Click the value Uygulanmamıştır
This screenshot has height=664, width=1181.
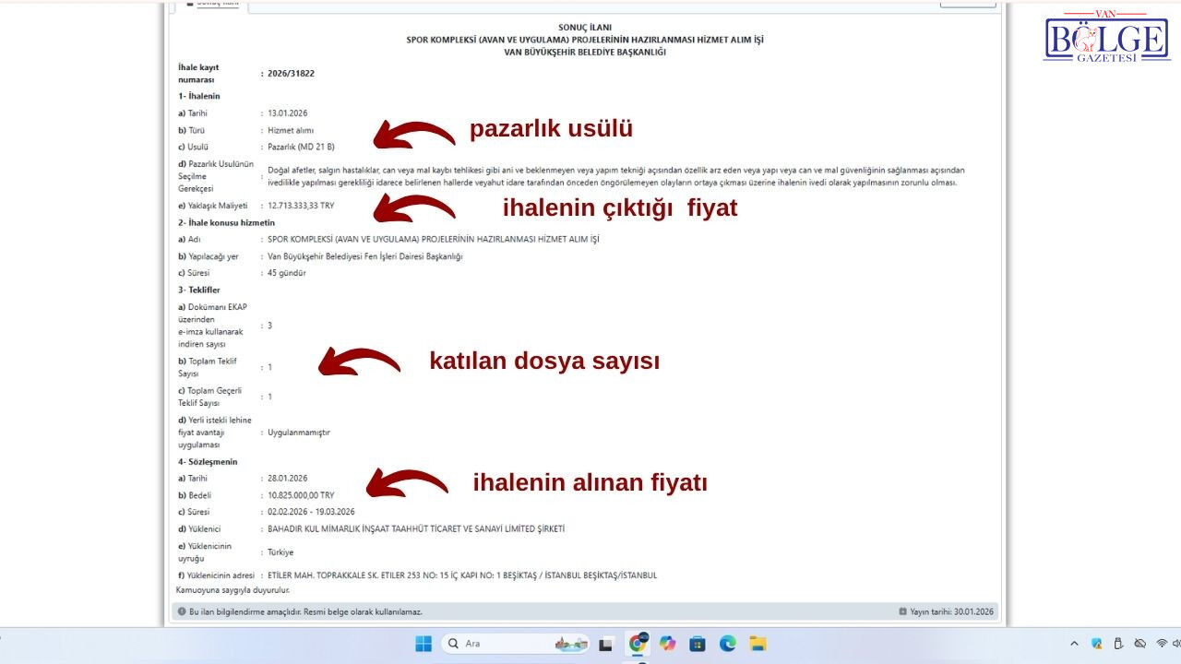pyautogui.click(x=299, y=433)
